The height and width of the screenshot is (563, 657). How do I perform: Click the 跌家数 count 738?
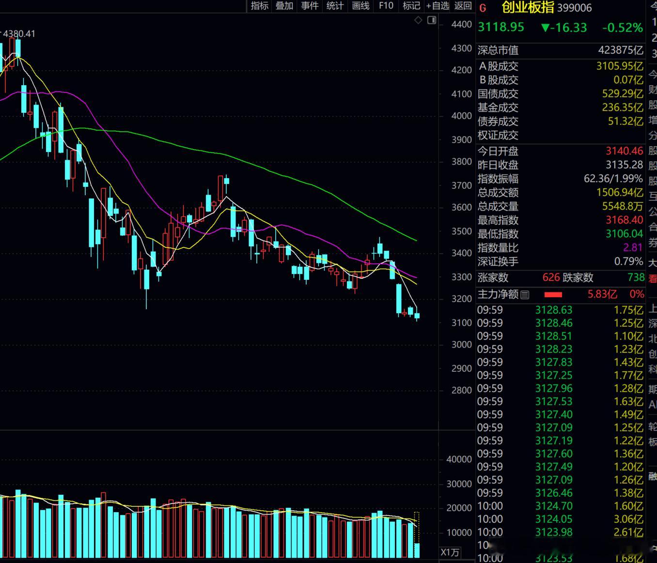click(x=636, y=277)
